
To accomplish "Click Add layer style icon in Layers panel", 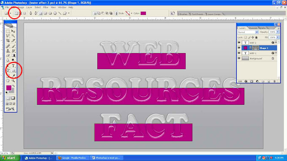I will (x=246, y=82).
